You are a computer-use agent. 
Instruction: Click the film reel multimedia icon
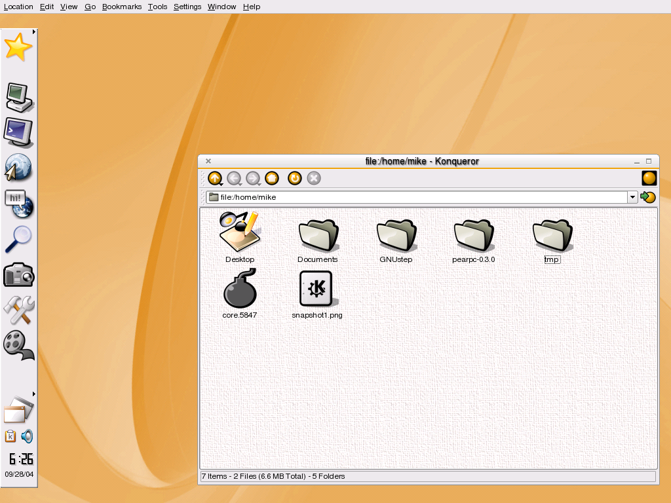18,346
